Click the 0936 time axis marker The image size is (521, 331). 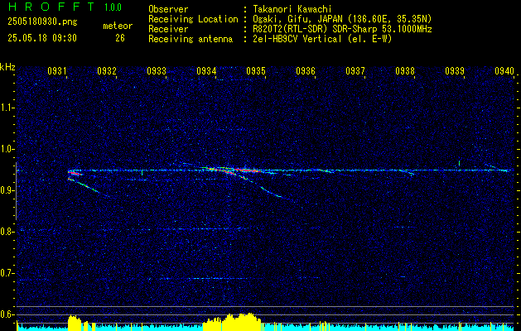pos(306,71)
